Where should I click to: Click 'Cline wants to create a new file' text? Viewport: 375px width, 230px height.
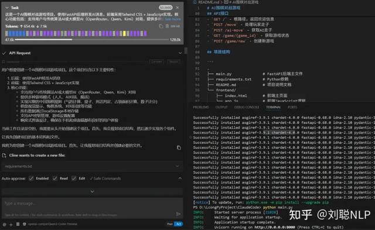click(37, 155)
